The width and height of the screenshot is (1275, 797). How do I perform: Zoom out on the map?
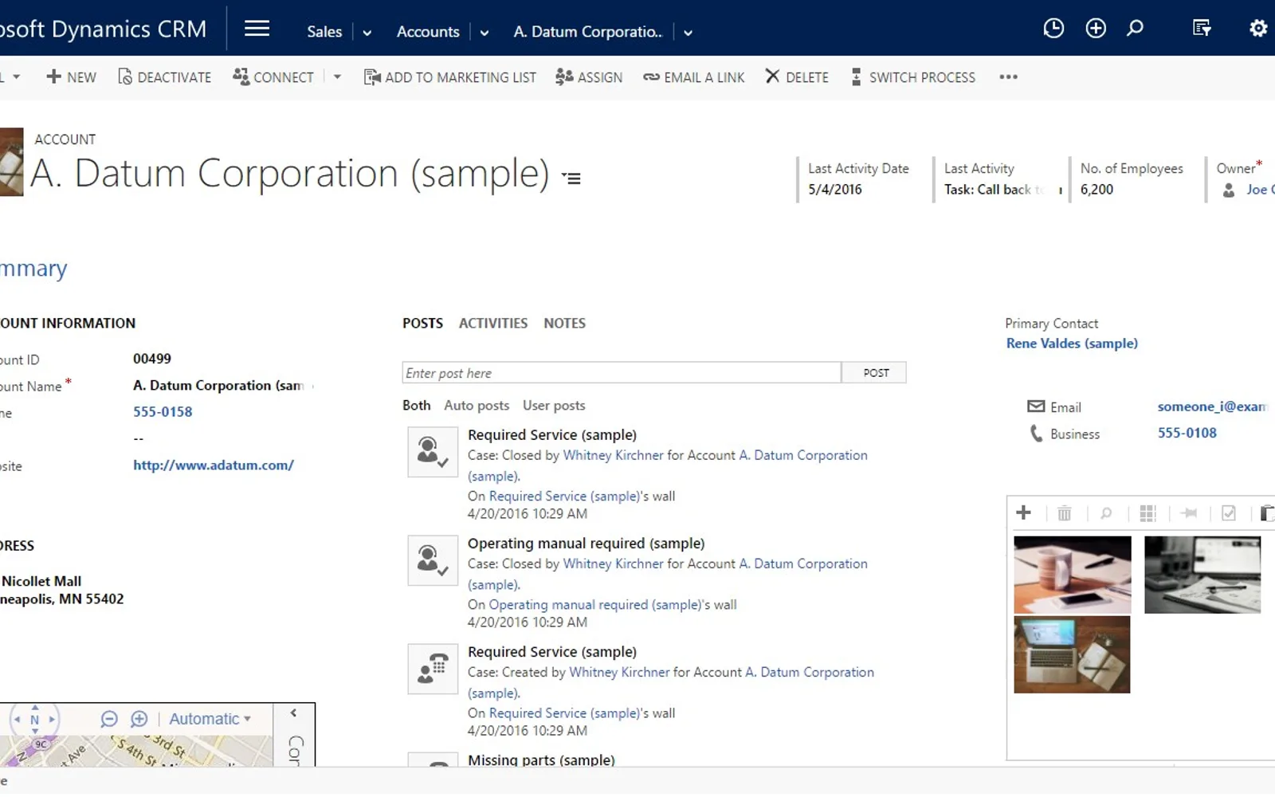[x=109, y=719]
